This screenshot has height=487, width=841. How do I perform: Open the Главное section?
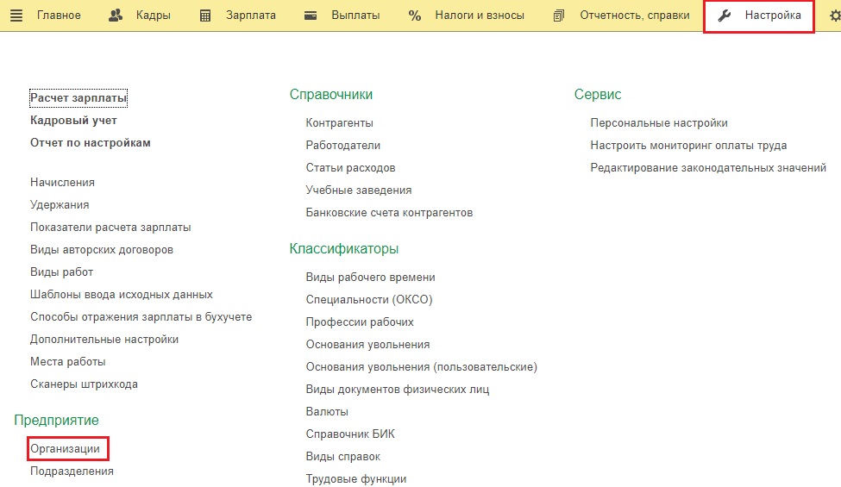[59, 16]
